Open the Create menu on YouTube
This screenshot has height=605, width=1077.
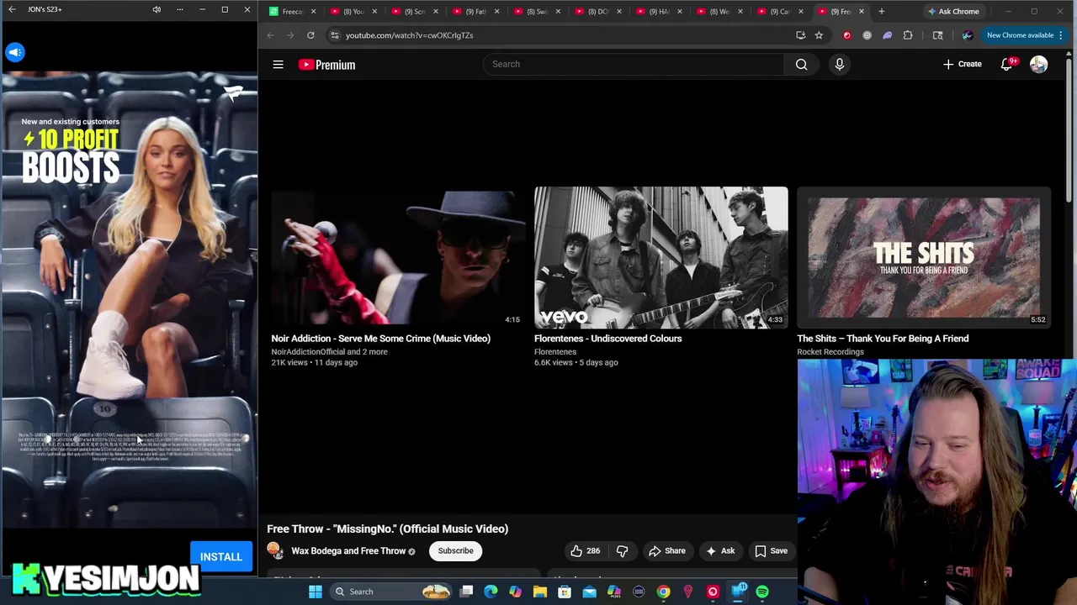click(x=962, y=64)
